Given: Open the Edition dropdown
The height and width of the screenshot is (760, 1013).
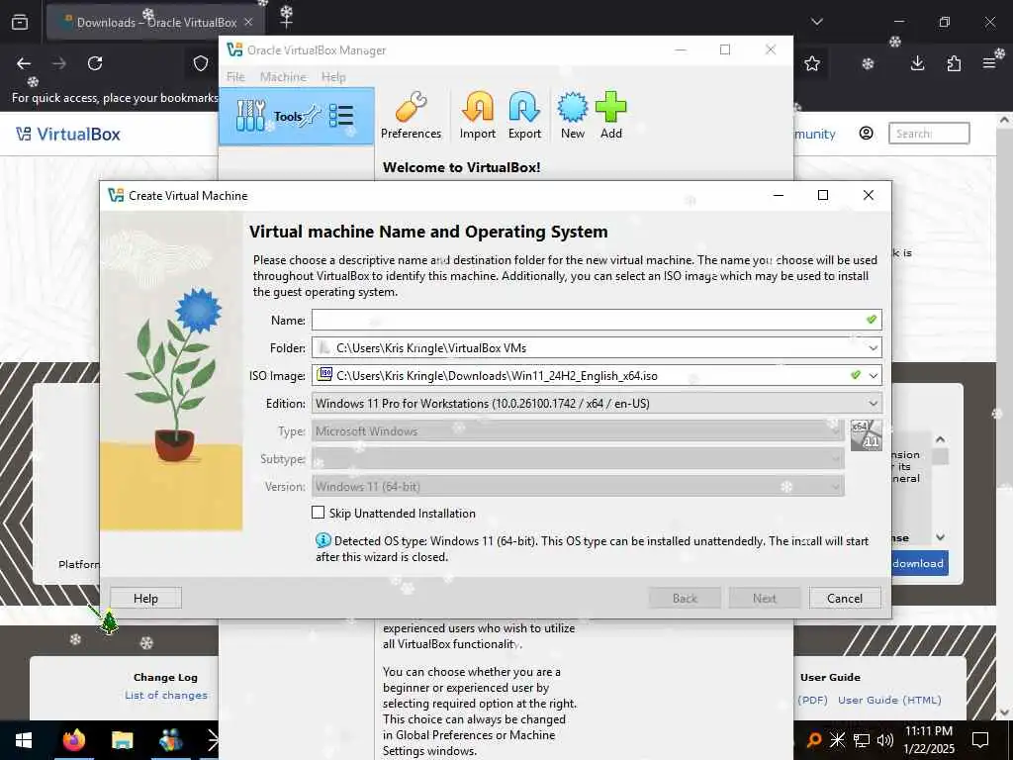Looking at the screenshot, I should click(597, 404).
